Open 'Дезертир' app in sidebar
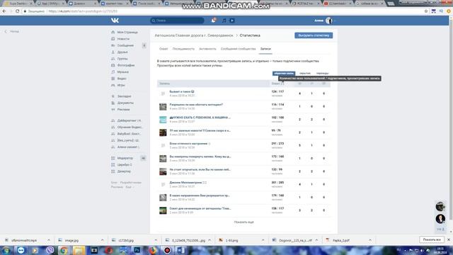Viewport: 453px width, 255px height. pos(124,171)
